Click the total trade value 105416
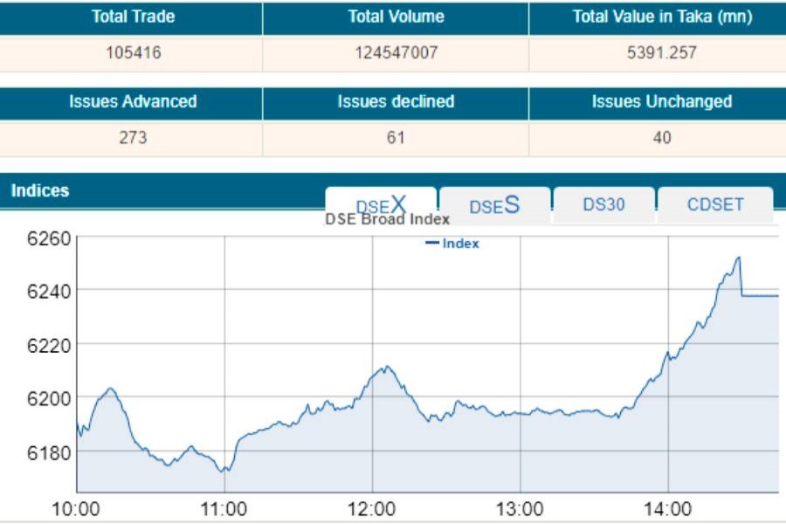786x524 pixels. 133,52
